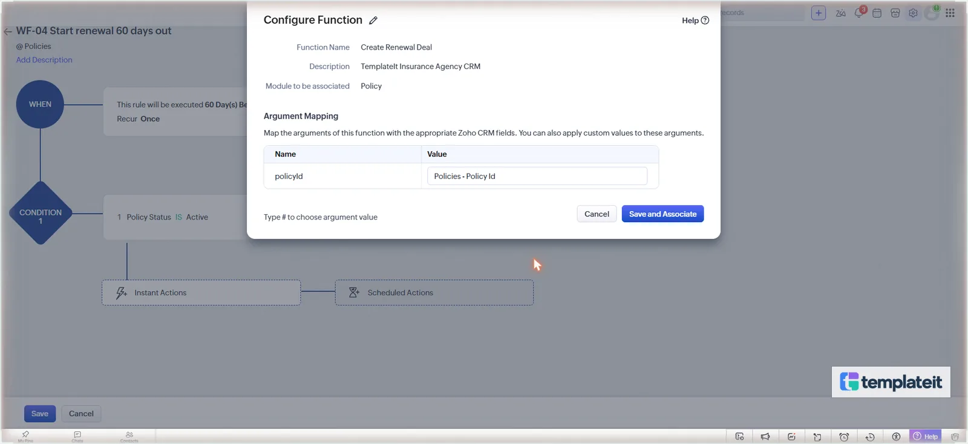Screen dimensions: 968x444
Task: Click the policyId value field
Action: pyautogui.click(x=537, y=176)
